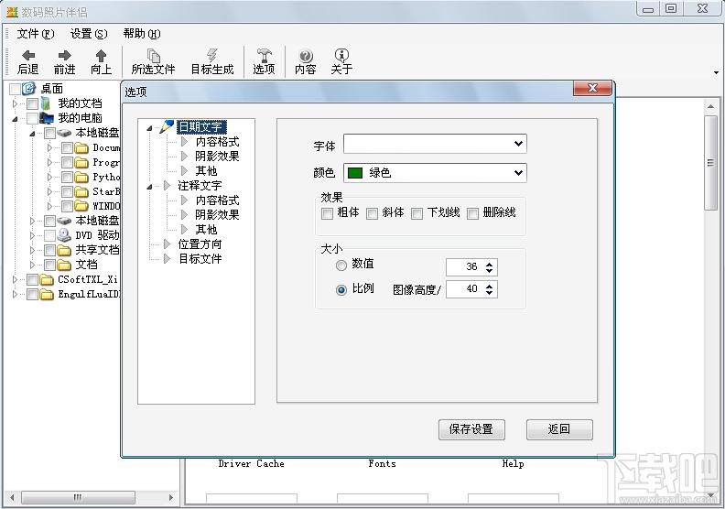Click the right vertical scrollbar up arrow
The width and height of the screenshot is (725, 509).
(710, 106)
